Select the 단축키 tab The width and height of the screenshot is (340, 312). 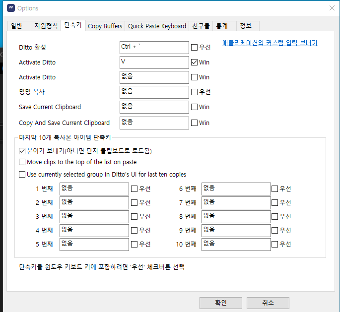pos(73,25)
